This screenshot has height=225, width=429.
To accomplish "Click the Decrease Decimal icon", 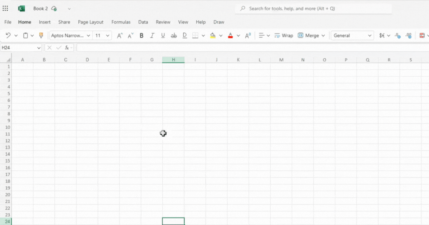I will pos(409,35).
